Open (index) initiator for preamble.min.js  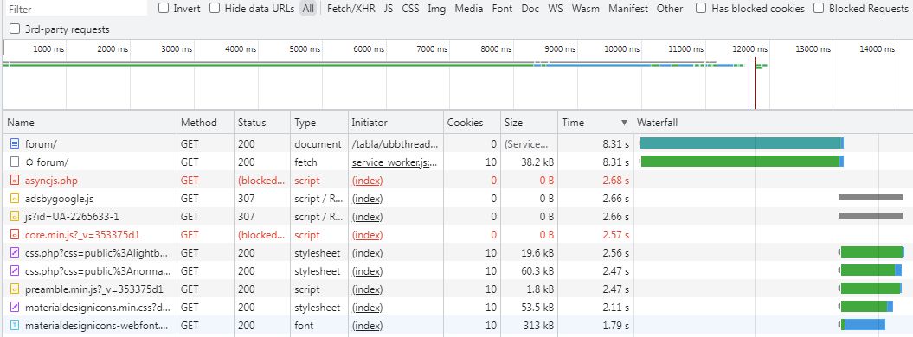tap(368, 289)
